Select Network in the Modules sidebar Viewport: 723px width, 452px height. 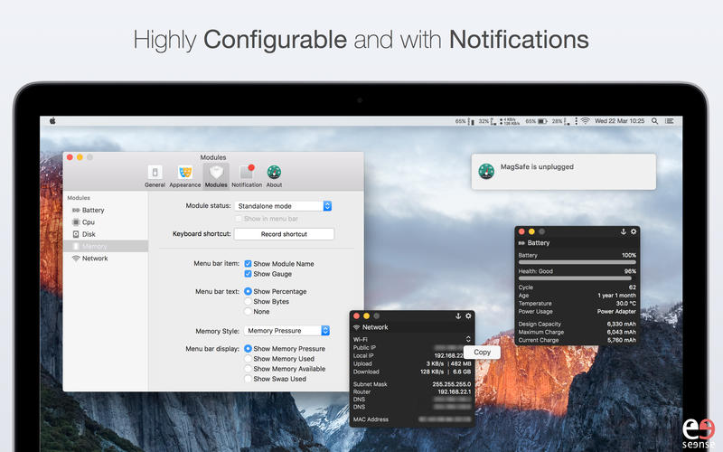pos(95,259)
